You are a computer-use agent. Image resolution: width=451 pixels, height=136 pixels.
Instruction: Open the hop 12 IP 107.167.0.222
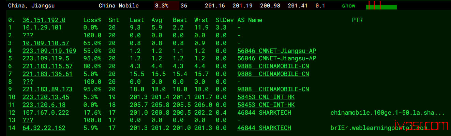46,113
